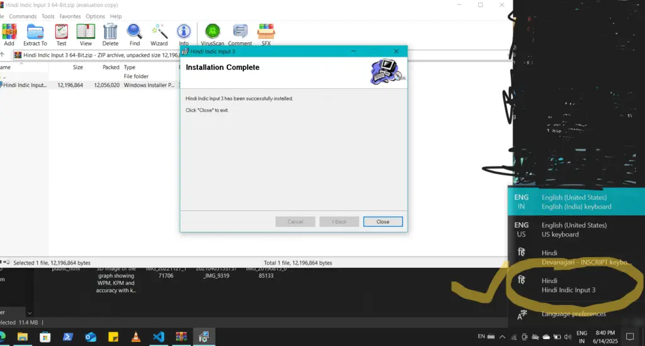Click the SFX archive icon

pos(266,34)
